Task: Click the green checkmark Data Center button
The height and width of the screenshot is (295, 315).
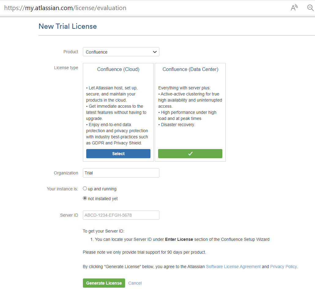Action: tap(190, 154)
